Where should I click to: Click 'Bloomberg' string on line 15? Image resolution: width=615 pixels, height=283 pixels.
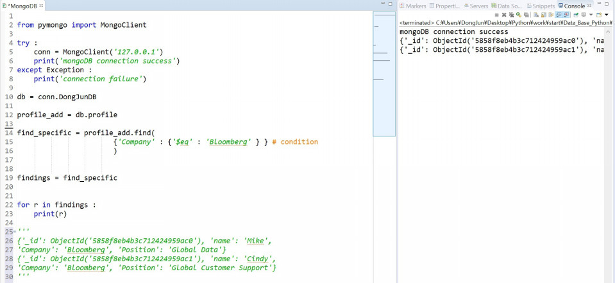pyautogui.click(x=228, y=141)
